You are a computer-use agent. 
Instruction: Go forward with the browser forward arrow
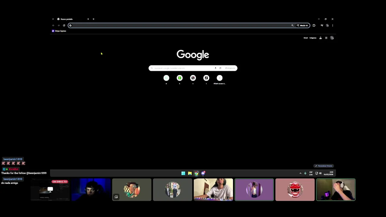coord(59,25)
